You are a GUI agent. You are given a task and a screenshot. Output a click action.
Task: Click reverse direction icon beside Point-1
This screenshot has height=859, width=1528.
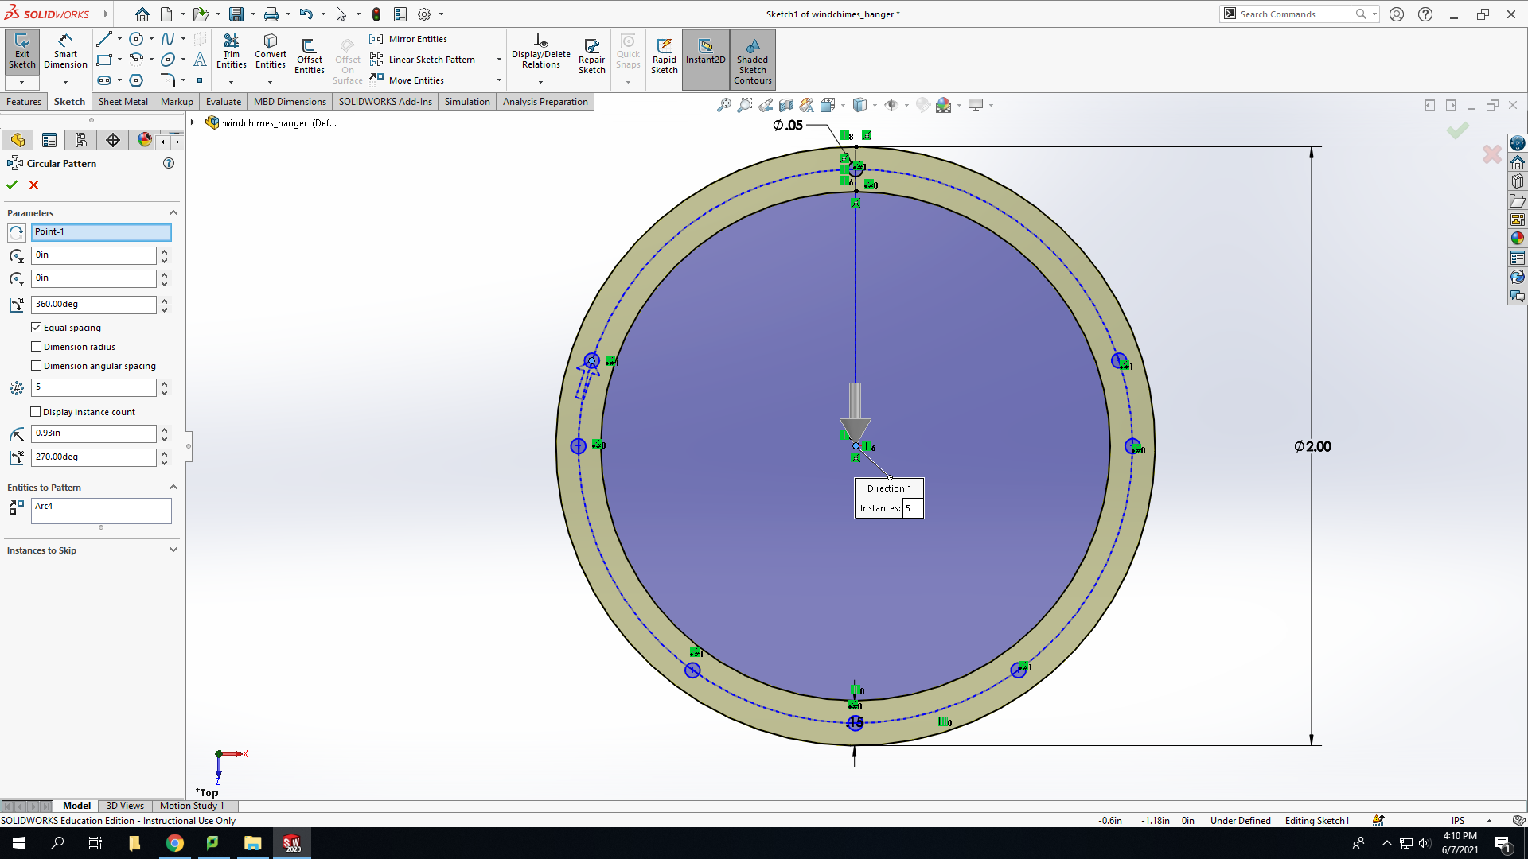tap(17, 232)
